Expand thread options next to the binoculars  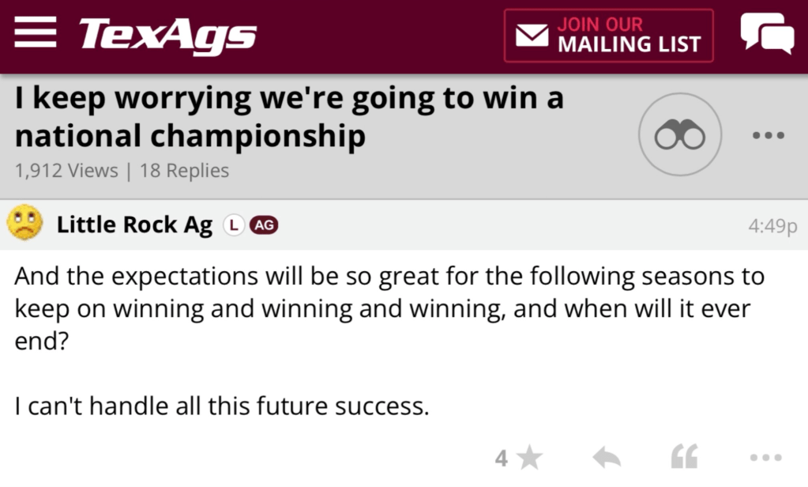[768, 135]
